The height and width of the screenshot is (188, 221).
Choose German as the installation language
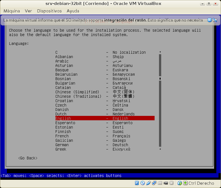(62, 145)
